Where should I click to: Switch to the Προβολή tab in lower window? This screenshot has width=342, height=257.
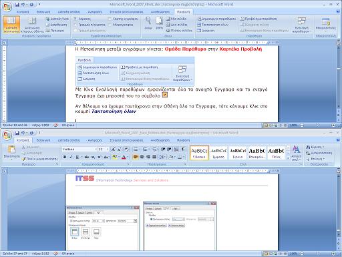click(x=183, y=140)
